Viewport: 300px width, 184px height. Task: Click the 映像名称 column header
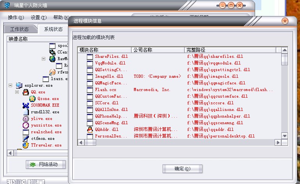click(x=37, y=39)
